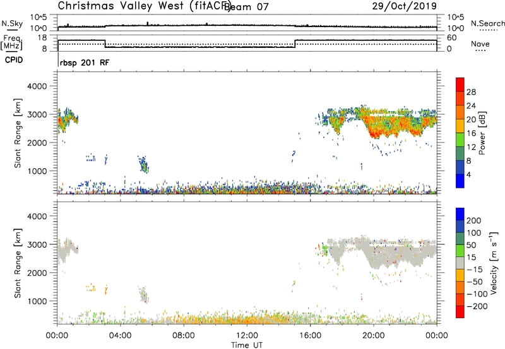
Task: Click the N.Sky legend label
Action: [12, 23]
